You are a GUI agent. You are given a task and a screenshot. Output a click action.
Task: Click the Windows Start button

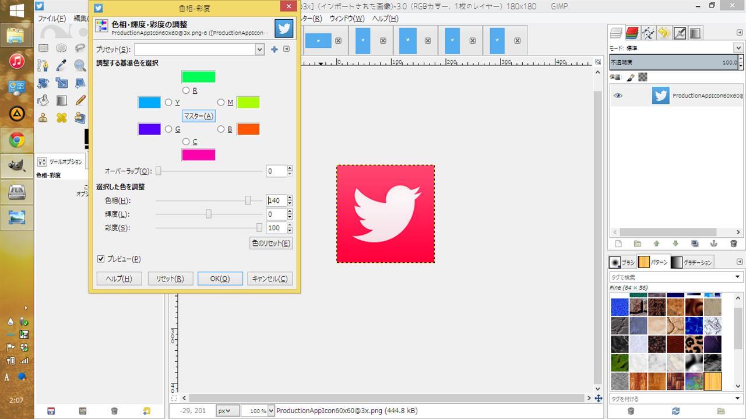(x=16, y=10)
